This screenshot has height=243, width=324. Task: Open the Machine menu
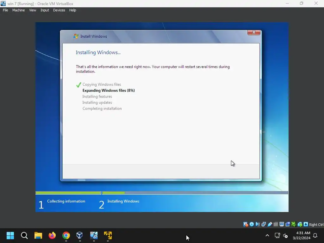(x=18, y=10)
